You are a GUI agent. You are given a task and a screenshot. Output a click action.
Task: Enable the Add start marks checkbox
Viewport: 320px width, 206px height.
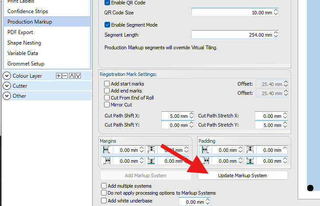(107, 84)
